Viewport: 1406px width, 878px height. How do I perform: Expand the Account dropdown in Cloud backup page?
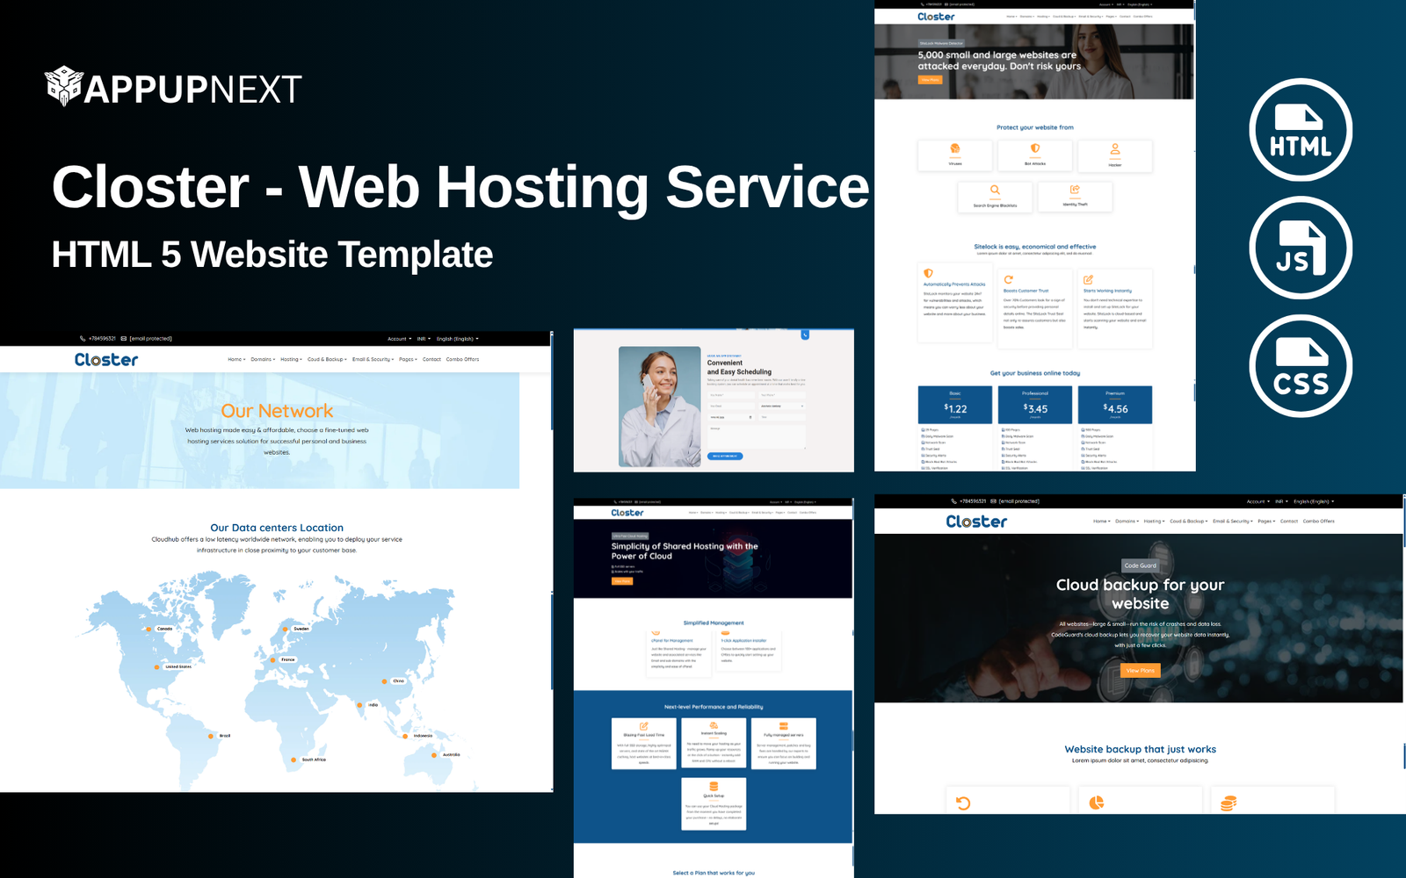click(1257, 501)
